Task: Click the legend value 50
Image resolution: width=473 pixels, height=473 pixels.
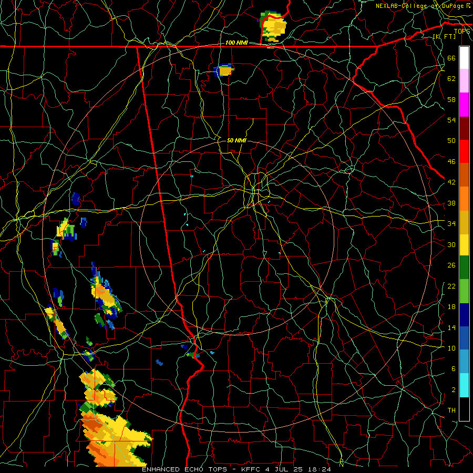Action: 451,140
